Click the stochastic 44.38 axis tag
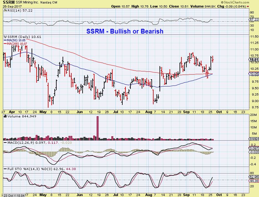Viewport: 259px width, 197px height. click(254, 181)
